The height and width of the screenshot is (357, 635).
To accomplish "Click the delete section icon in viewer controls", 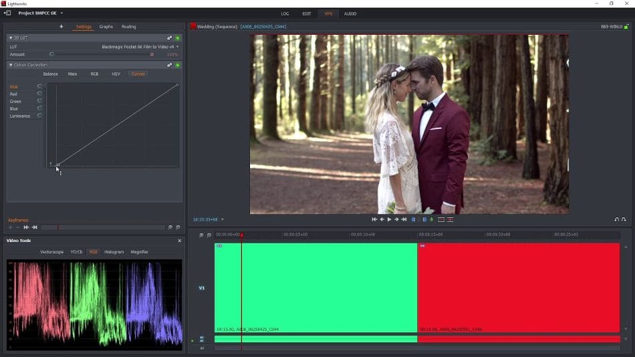I will [x=451, y=219].
